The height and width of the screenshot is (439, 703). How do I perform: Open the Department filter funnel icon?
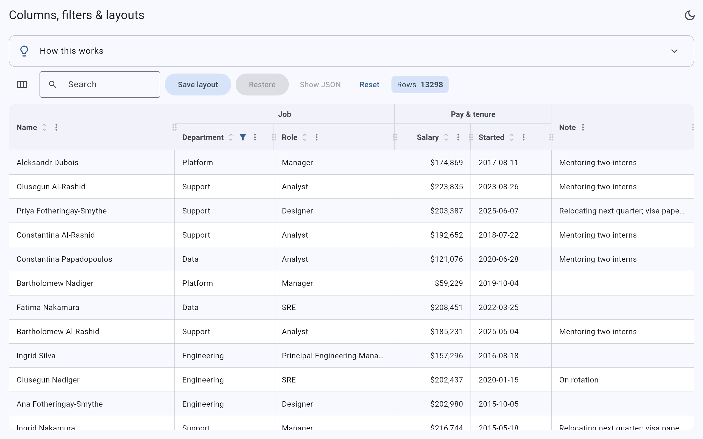coord(243,137)
